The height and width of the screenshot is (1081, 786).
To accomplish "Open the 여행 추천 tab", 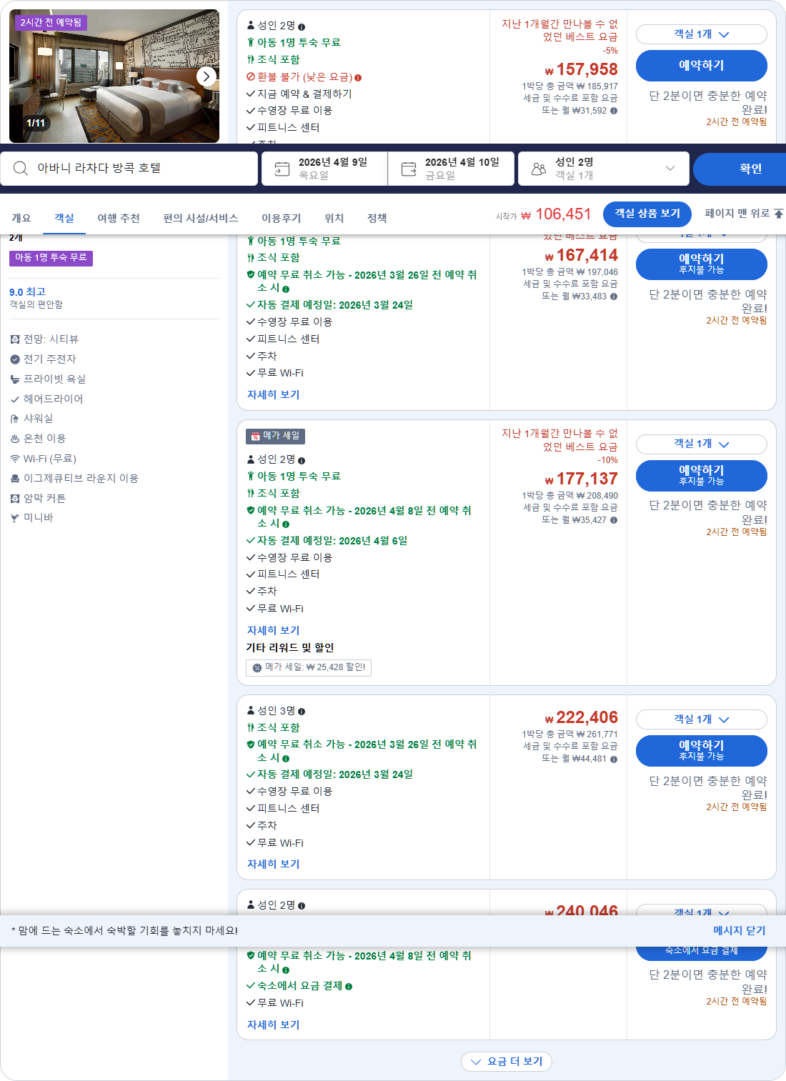I will coord(119,218).
